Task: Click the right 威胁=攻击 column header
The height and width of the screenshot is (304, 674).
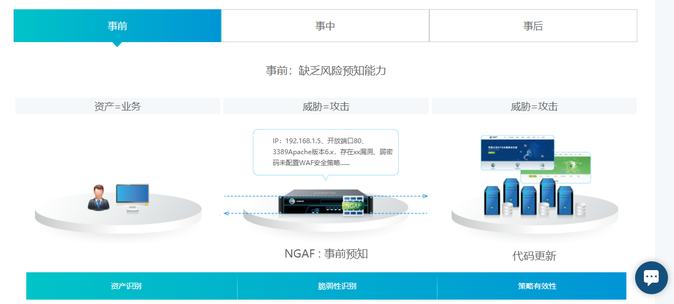Action: [x=534, y=106]
